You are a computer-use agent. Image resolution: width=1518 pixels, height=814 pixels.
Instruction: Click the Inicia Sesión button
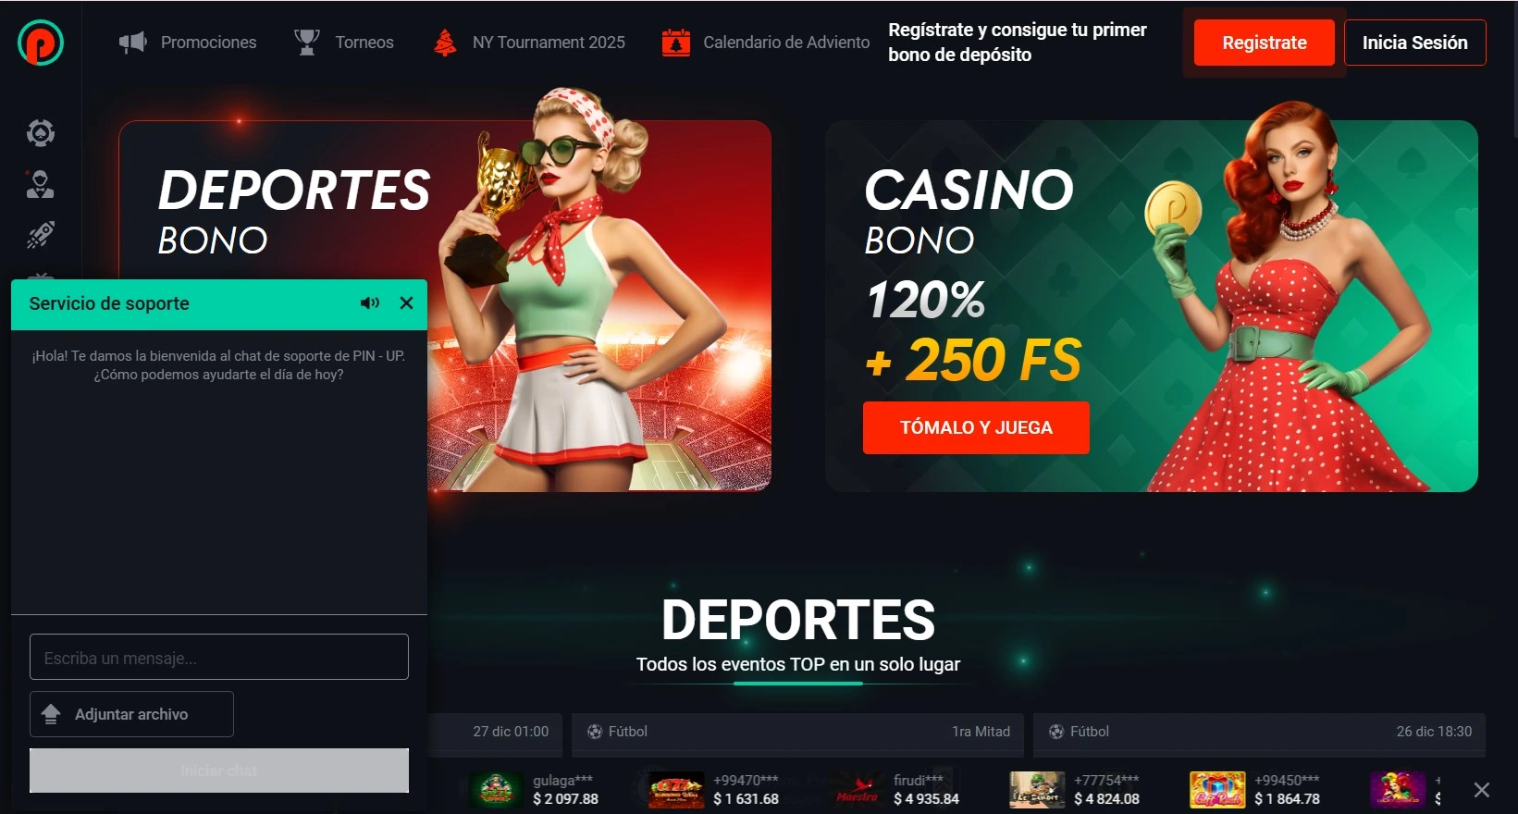(1414, 43)
